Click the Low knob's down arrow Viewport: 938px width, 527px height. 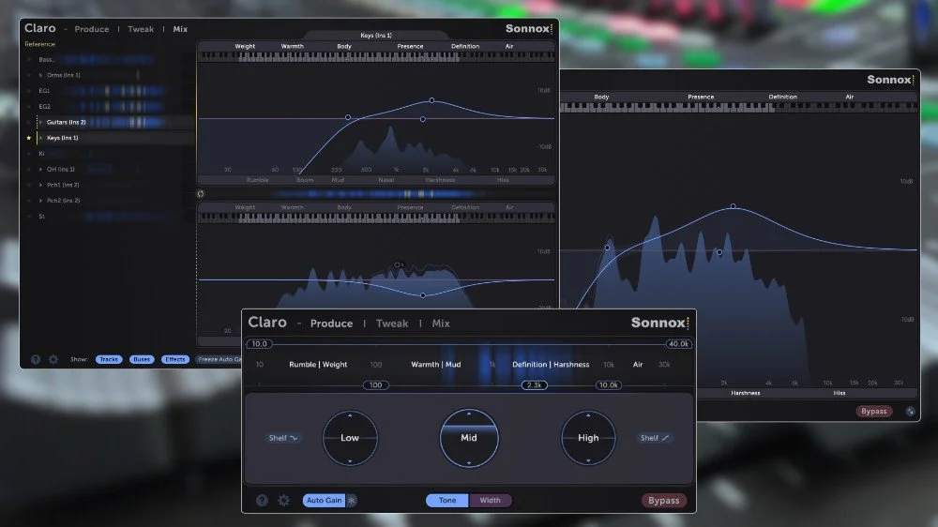pyautogui.click(x=350, y=461)
